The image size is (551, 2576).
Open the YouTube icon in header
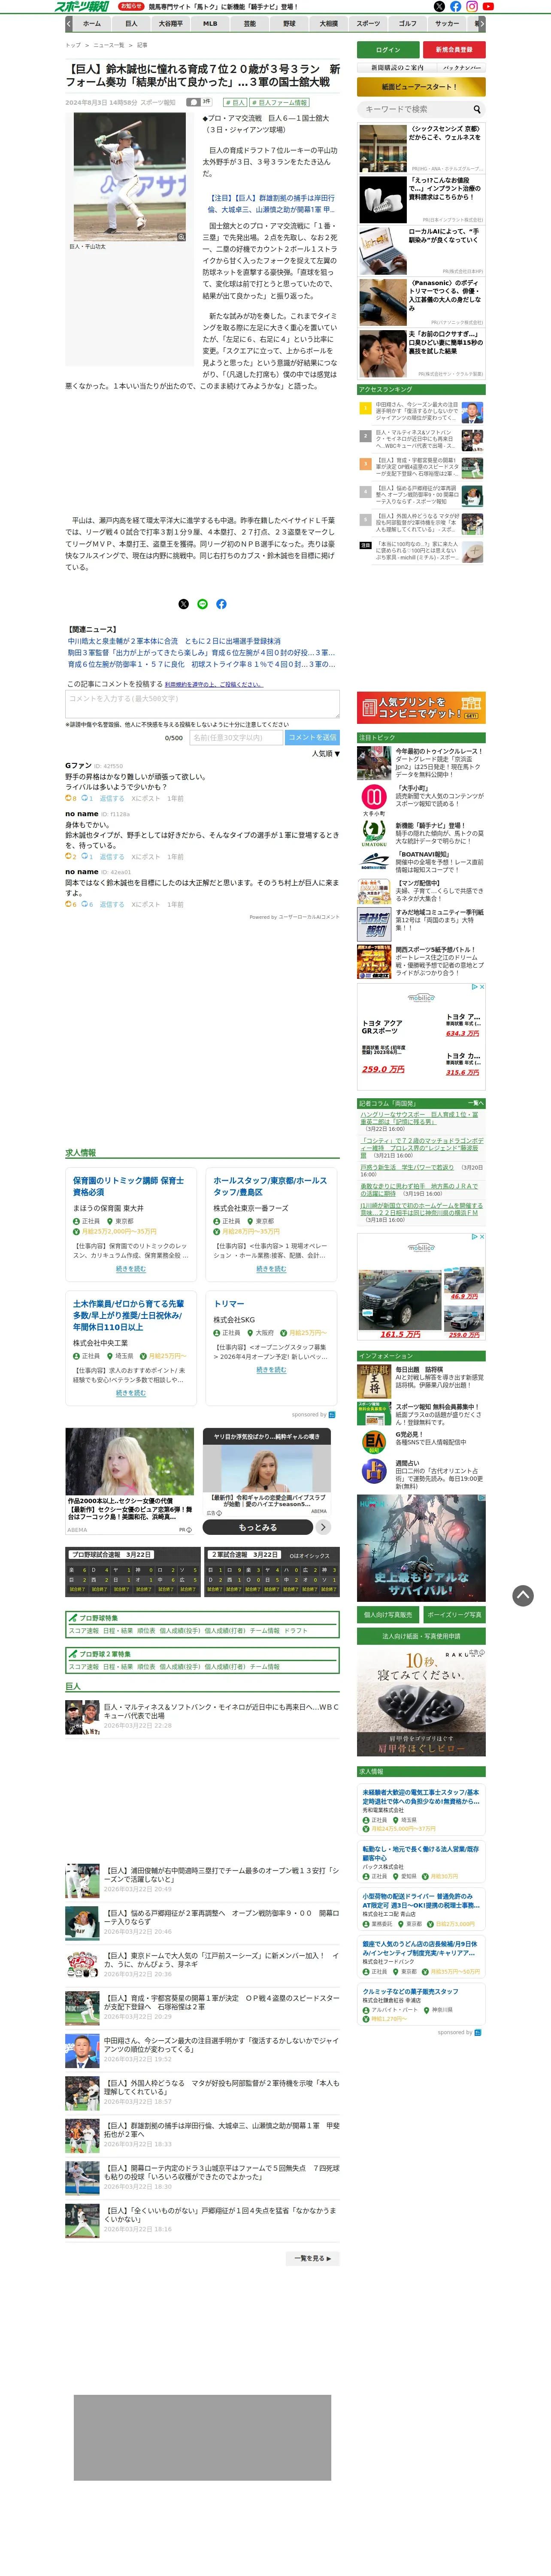tap(488, 6)
